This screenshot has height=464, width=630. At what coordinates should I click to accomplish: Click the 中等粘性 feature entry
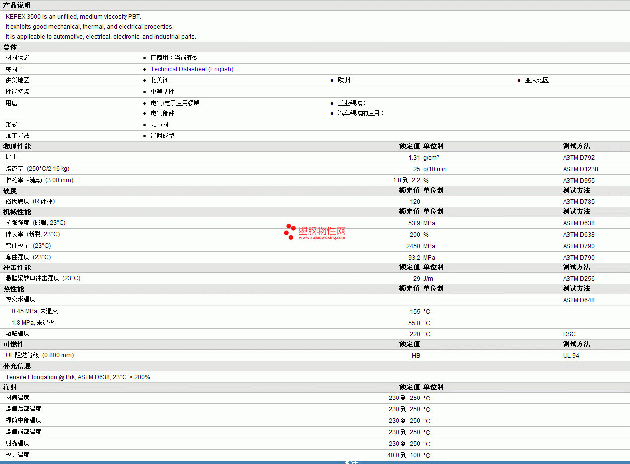click(163, 92)
